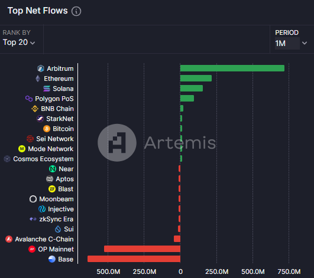Click the BNB Chain label text
This screenshot has width=314, height=278.
pos(57,109)
